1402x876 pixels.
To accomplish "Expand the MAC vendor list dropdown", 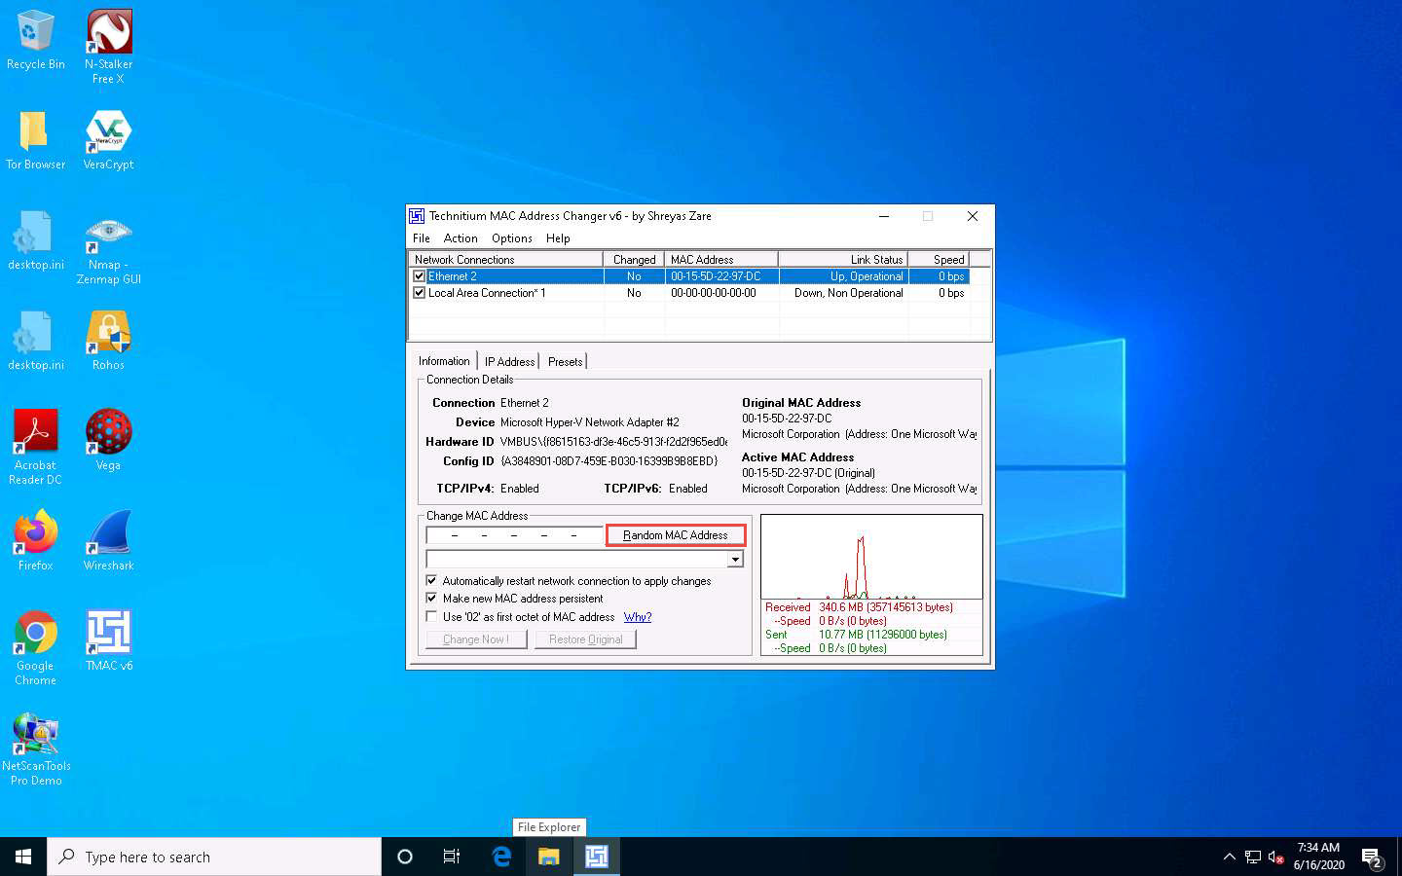I will (x=736, y=559).
